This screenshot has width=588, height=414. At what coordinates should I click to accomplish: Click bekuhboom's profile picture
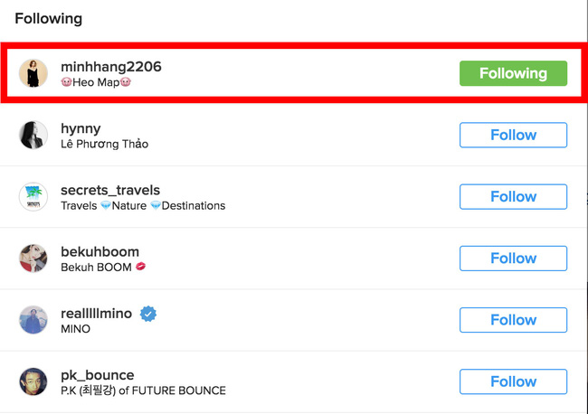coord(33,259)
